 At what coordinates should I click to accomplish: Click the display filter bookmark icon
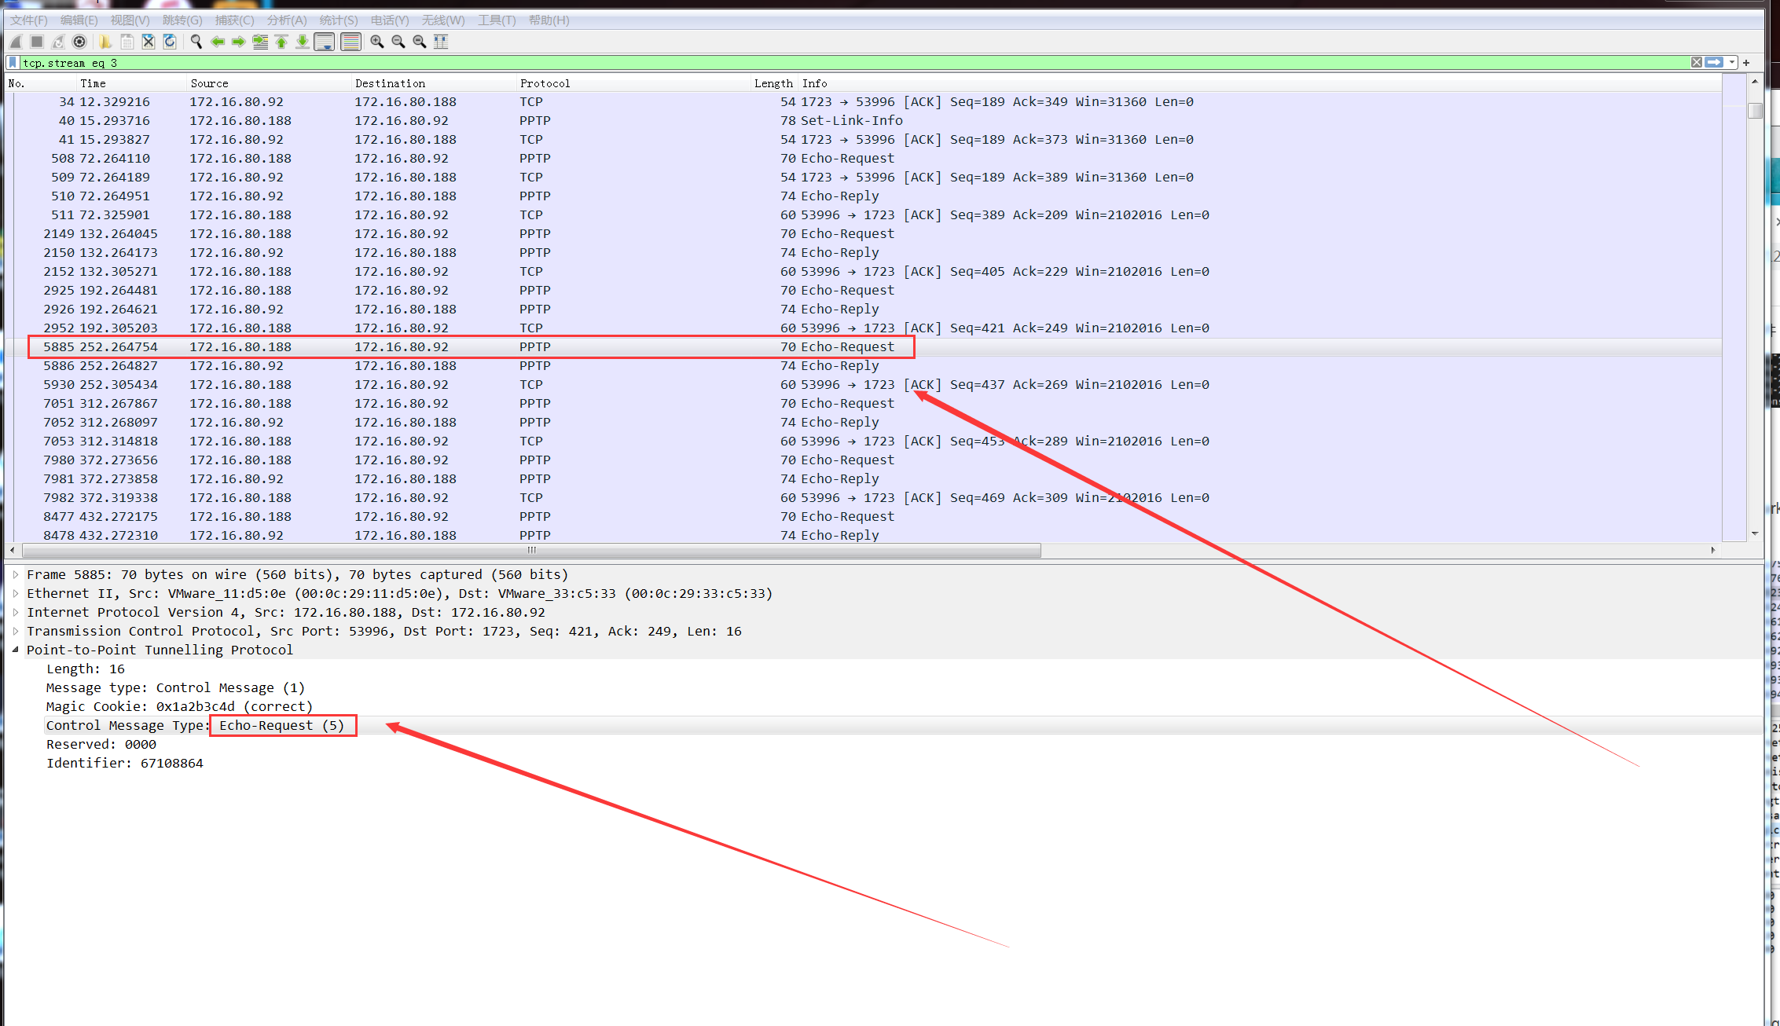tap(13, 63)
